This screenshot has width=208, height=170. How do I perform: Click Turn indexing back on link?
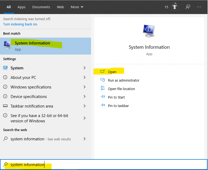coord(20,24)
